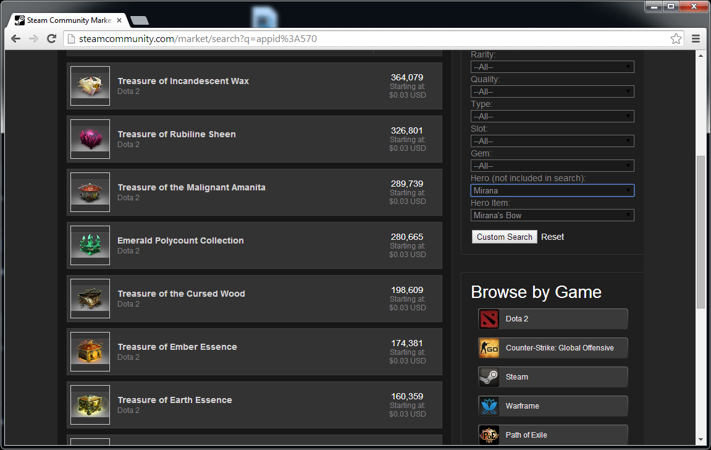Click the Path of Exile icon
The image size is (711, 450).
(489, 435)
